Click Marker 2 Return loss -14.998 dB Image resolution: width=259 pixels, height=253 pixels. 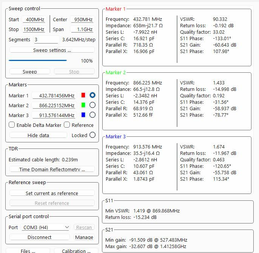coord(225,89)
